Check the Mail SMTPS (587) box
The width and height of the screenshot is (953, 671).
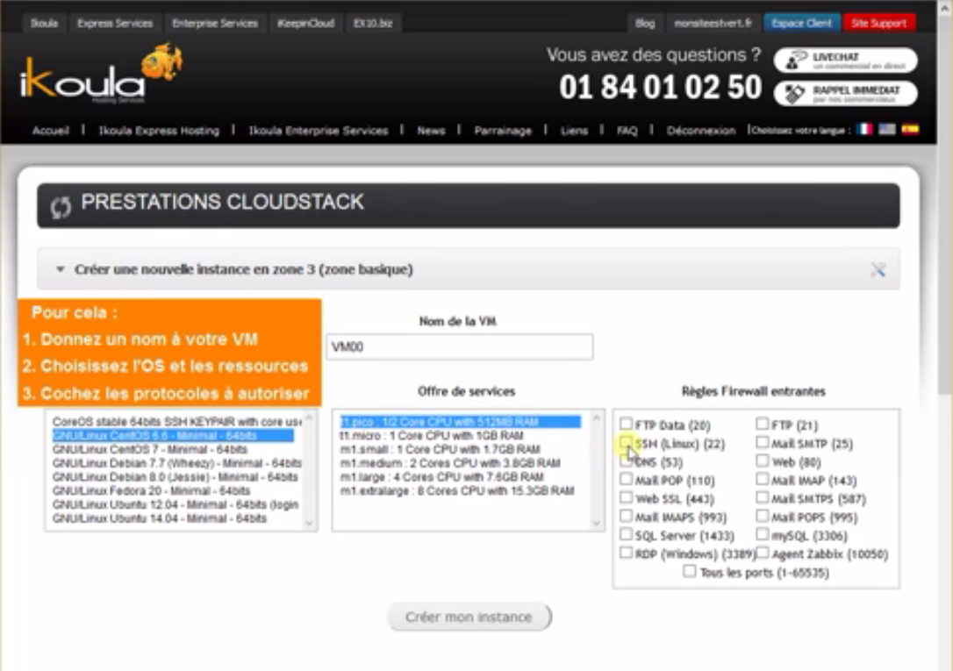763,497
